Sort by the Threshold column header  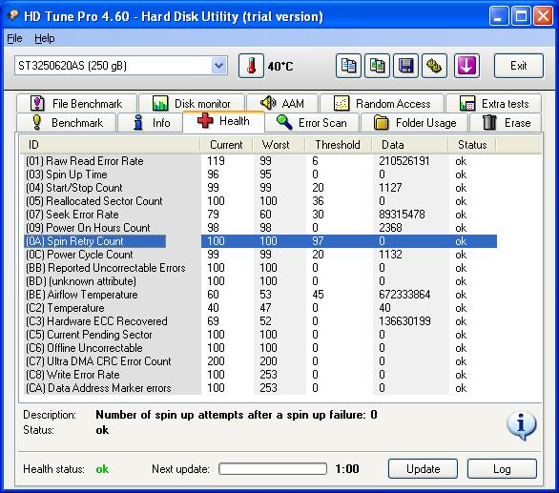click(x=338, y=145)
